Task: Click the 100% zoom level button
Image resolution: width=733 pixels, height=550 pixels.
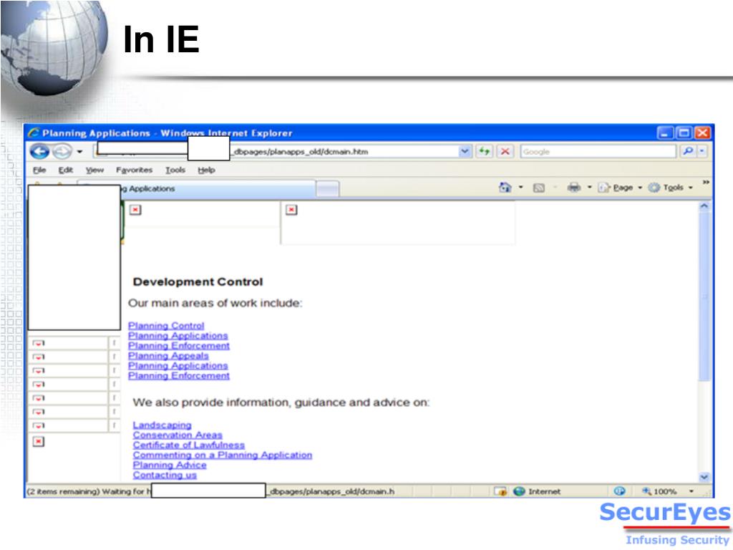Action: click(x=659, y=491)
